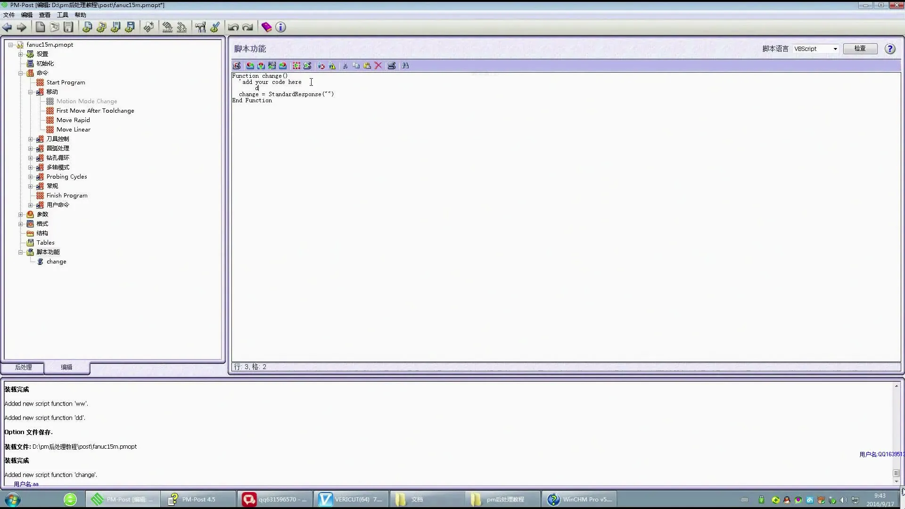Click the undo toolbar icon

(x=233, y=27)
